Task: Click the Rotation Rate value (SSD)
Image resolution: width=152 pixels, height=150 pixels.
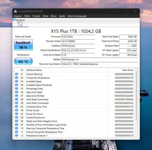Action: point(129,46)
